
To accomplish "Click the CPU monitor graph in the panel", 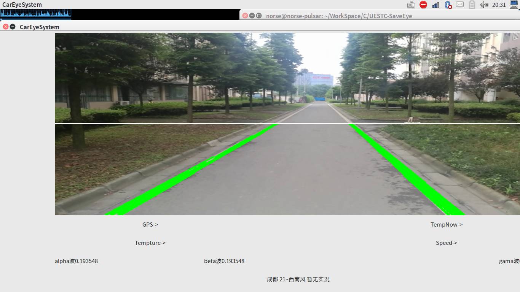I will [x=36, y=14].
